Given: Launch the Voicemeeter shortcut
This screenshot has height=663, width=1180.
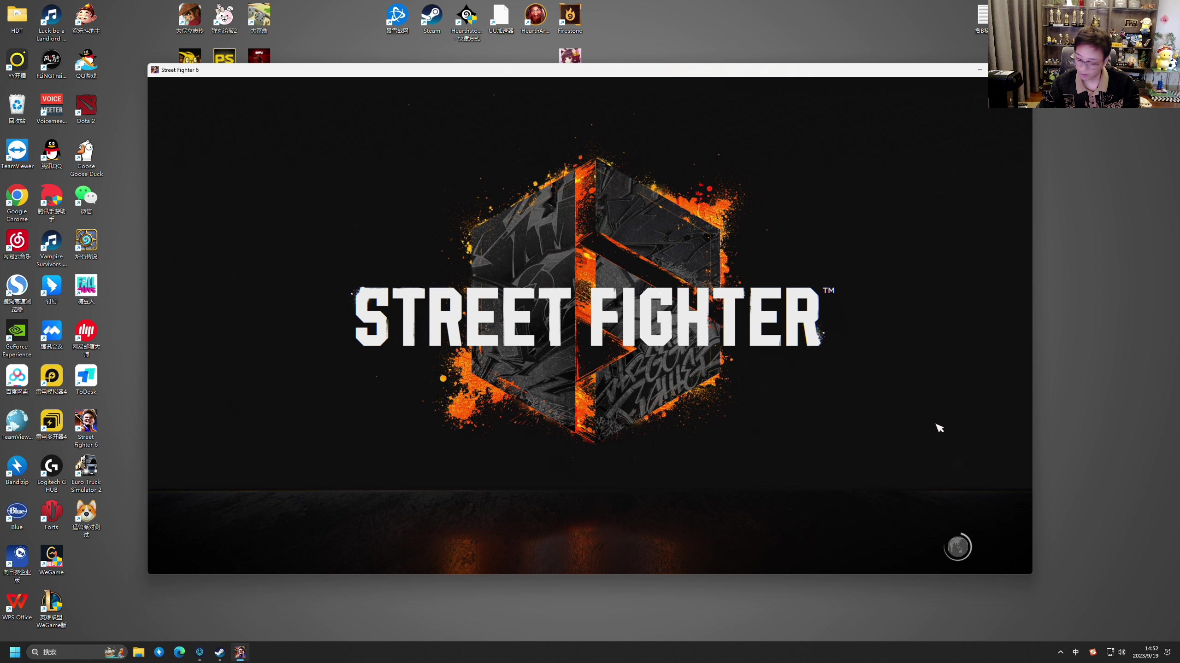Looking at the screenshot, I should (51, 110).
